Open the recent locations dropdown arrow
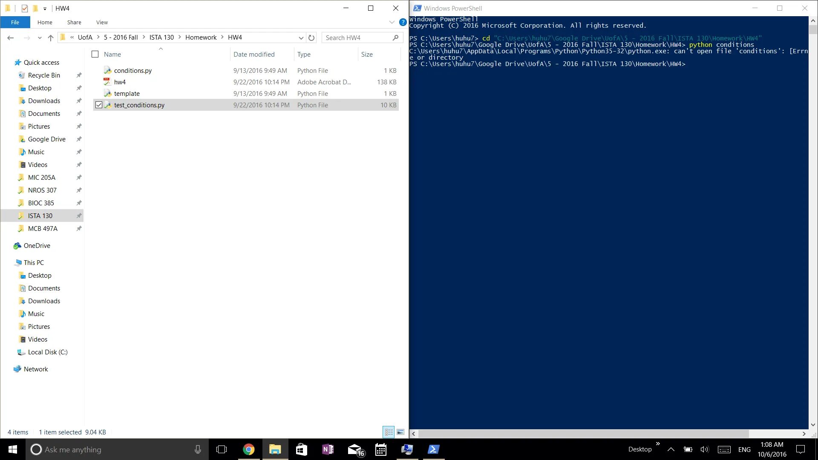The height and width of the screenshot is (460, 818). click(40, 37)
